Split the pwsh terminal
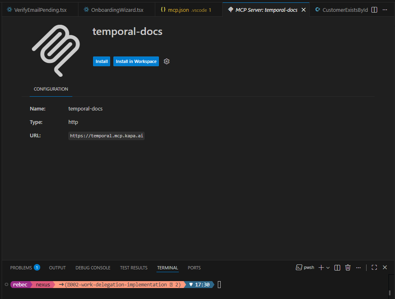395x299 pixels. (x=337, y=267)
